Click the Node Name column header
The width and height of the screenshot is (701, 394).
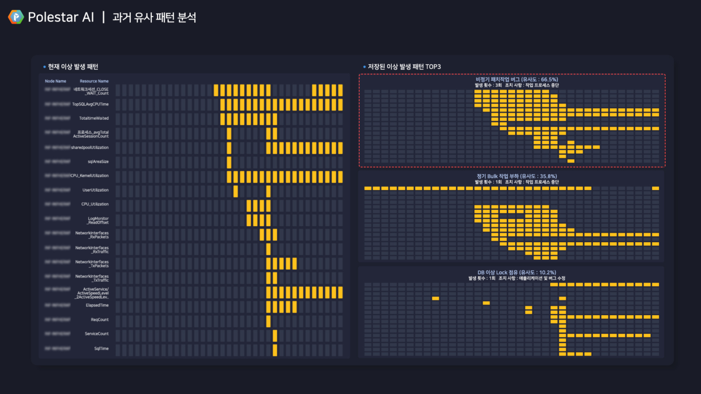coord(55,81)
